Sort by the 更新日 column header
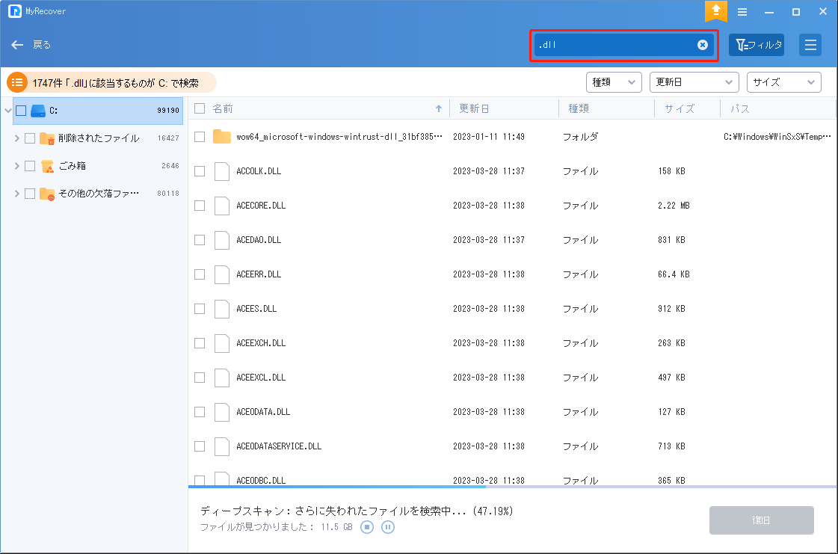Viewport: 838px width, 554px height. (475, 108)
